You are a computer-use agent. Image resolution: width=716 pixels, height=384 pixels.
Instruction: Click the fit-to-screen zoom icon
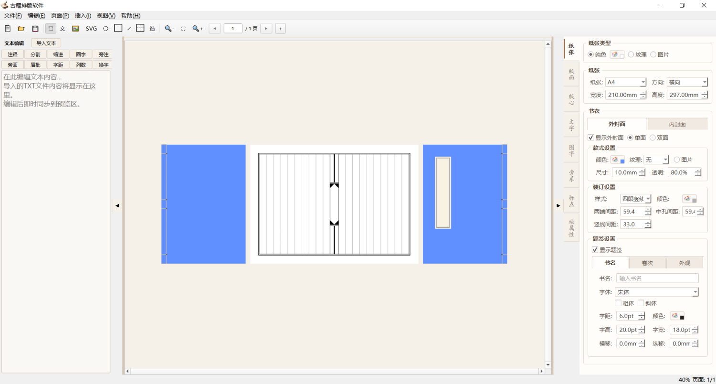[x=183, y=29]
